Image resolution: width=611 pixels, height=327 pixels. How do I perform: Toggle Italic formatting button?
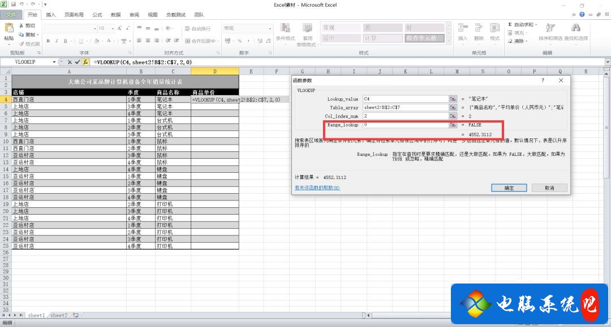click(57, 41)
